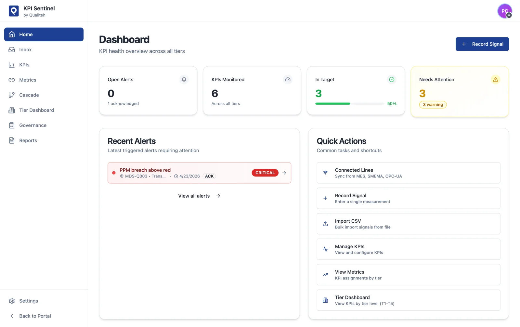The width and height of the screenshot is (520, 327).
Task: Navigate to Metrics
Action: point(44,80)
